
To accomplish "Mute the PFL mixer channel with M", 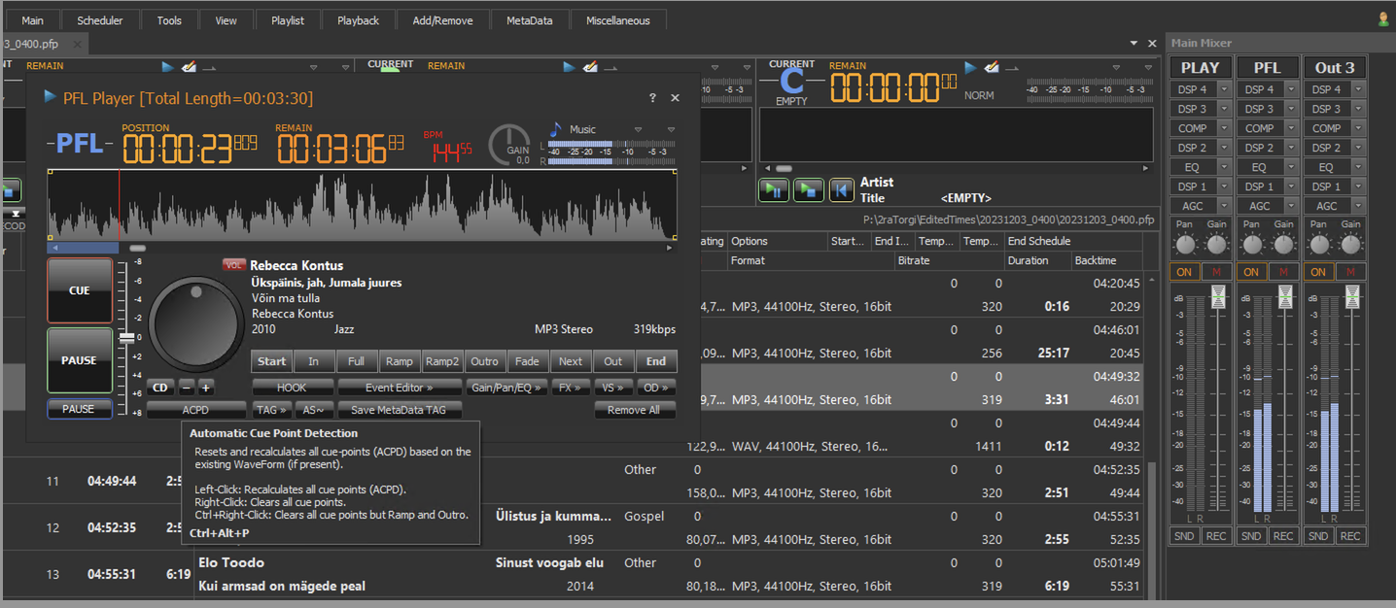I will tap(1284, 272).
